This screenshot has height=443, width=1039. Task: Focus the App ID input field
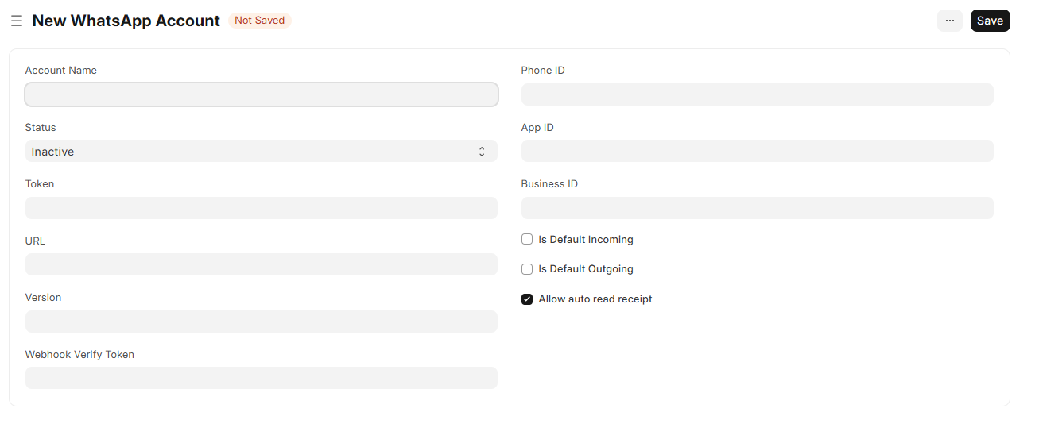click(x=758, y=151)
